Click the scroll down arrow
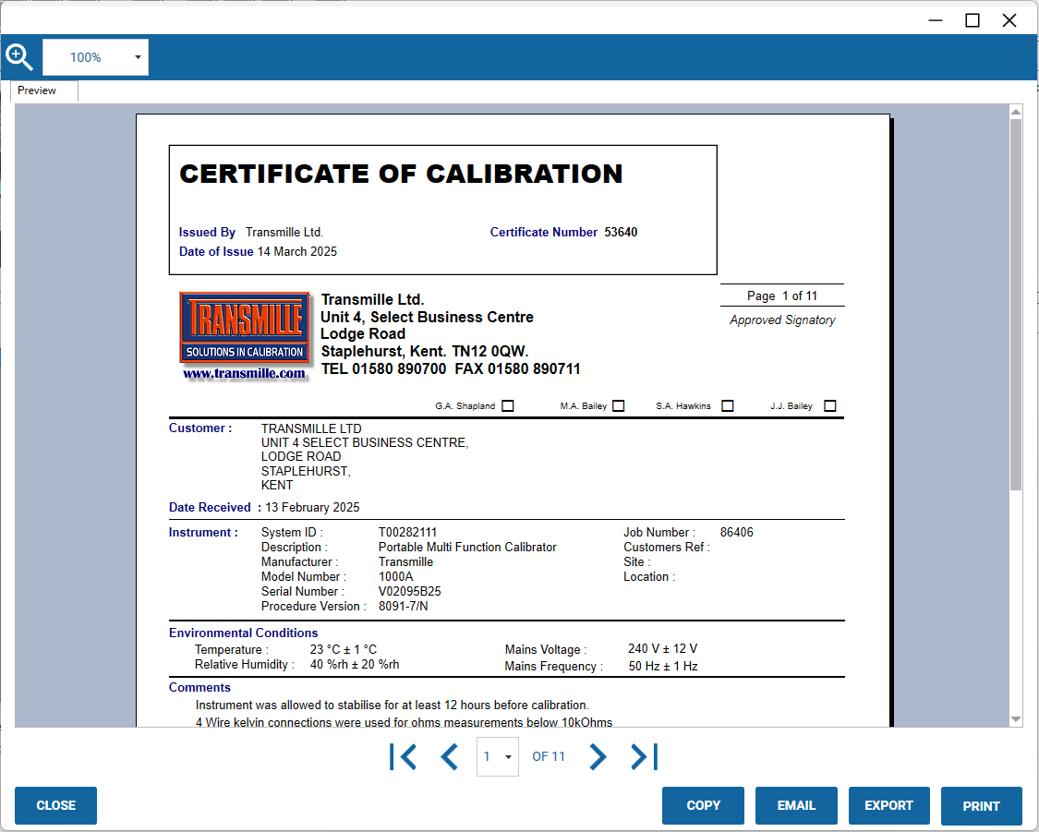The height and width of the screenshot is (832, 1039). point(1016,719)
